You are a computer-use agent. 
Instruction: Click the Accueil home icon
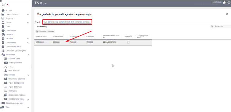pos(3,10)
